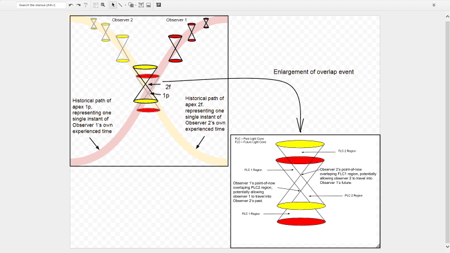Open the Shape tool

point(131,5)
